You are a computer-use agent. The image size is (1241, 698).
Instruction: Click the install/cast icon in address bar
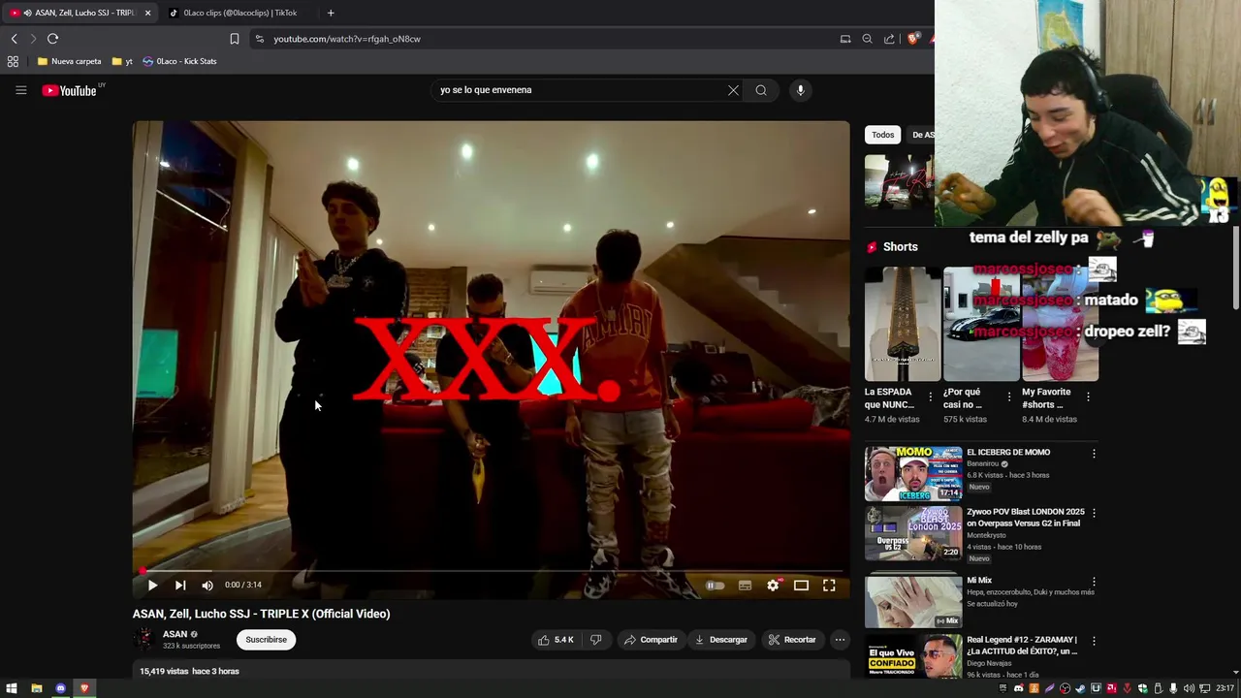[845, 39]
